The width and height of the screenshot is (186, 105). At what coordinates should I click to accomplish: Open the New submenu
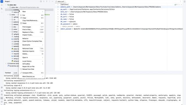pos(32,12)
